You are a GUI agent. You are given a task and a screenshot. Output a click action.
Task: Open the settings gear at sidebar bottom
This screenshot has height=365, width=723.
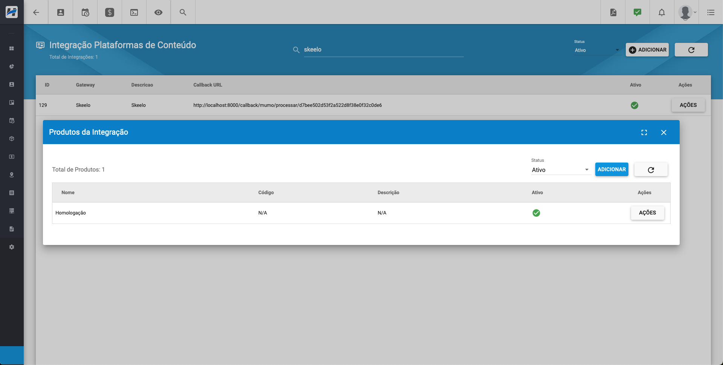point(11,247)
